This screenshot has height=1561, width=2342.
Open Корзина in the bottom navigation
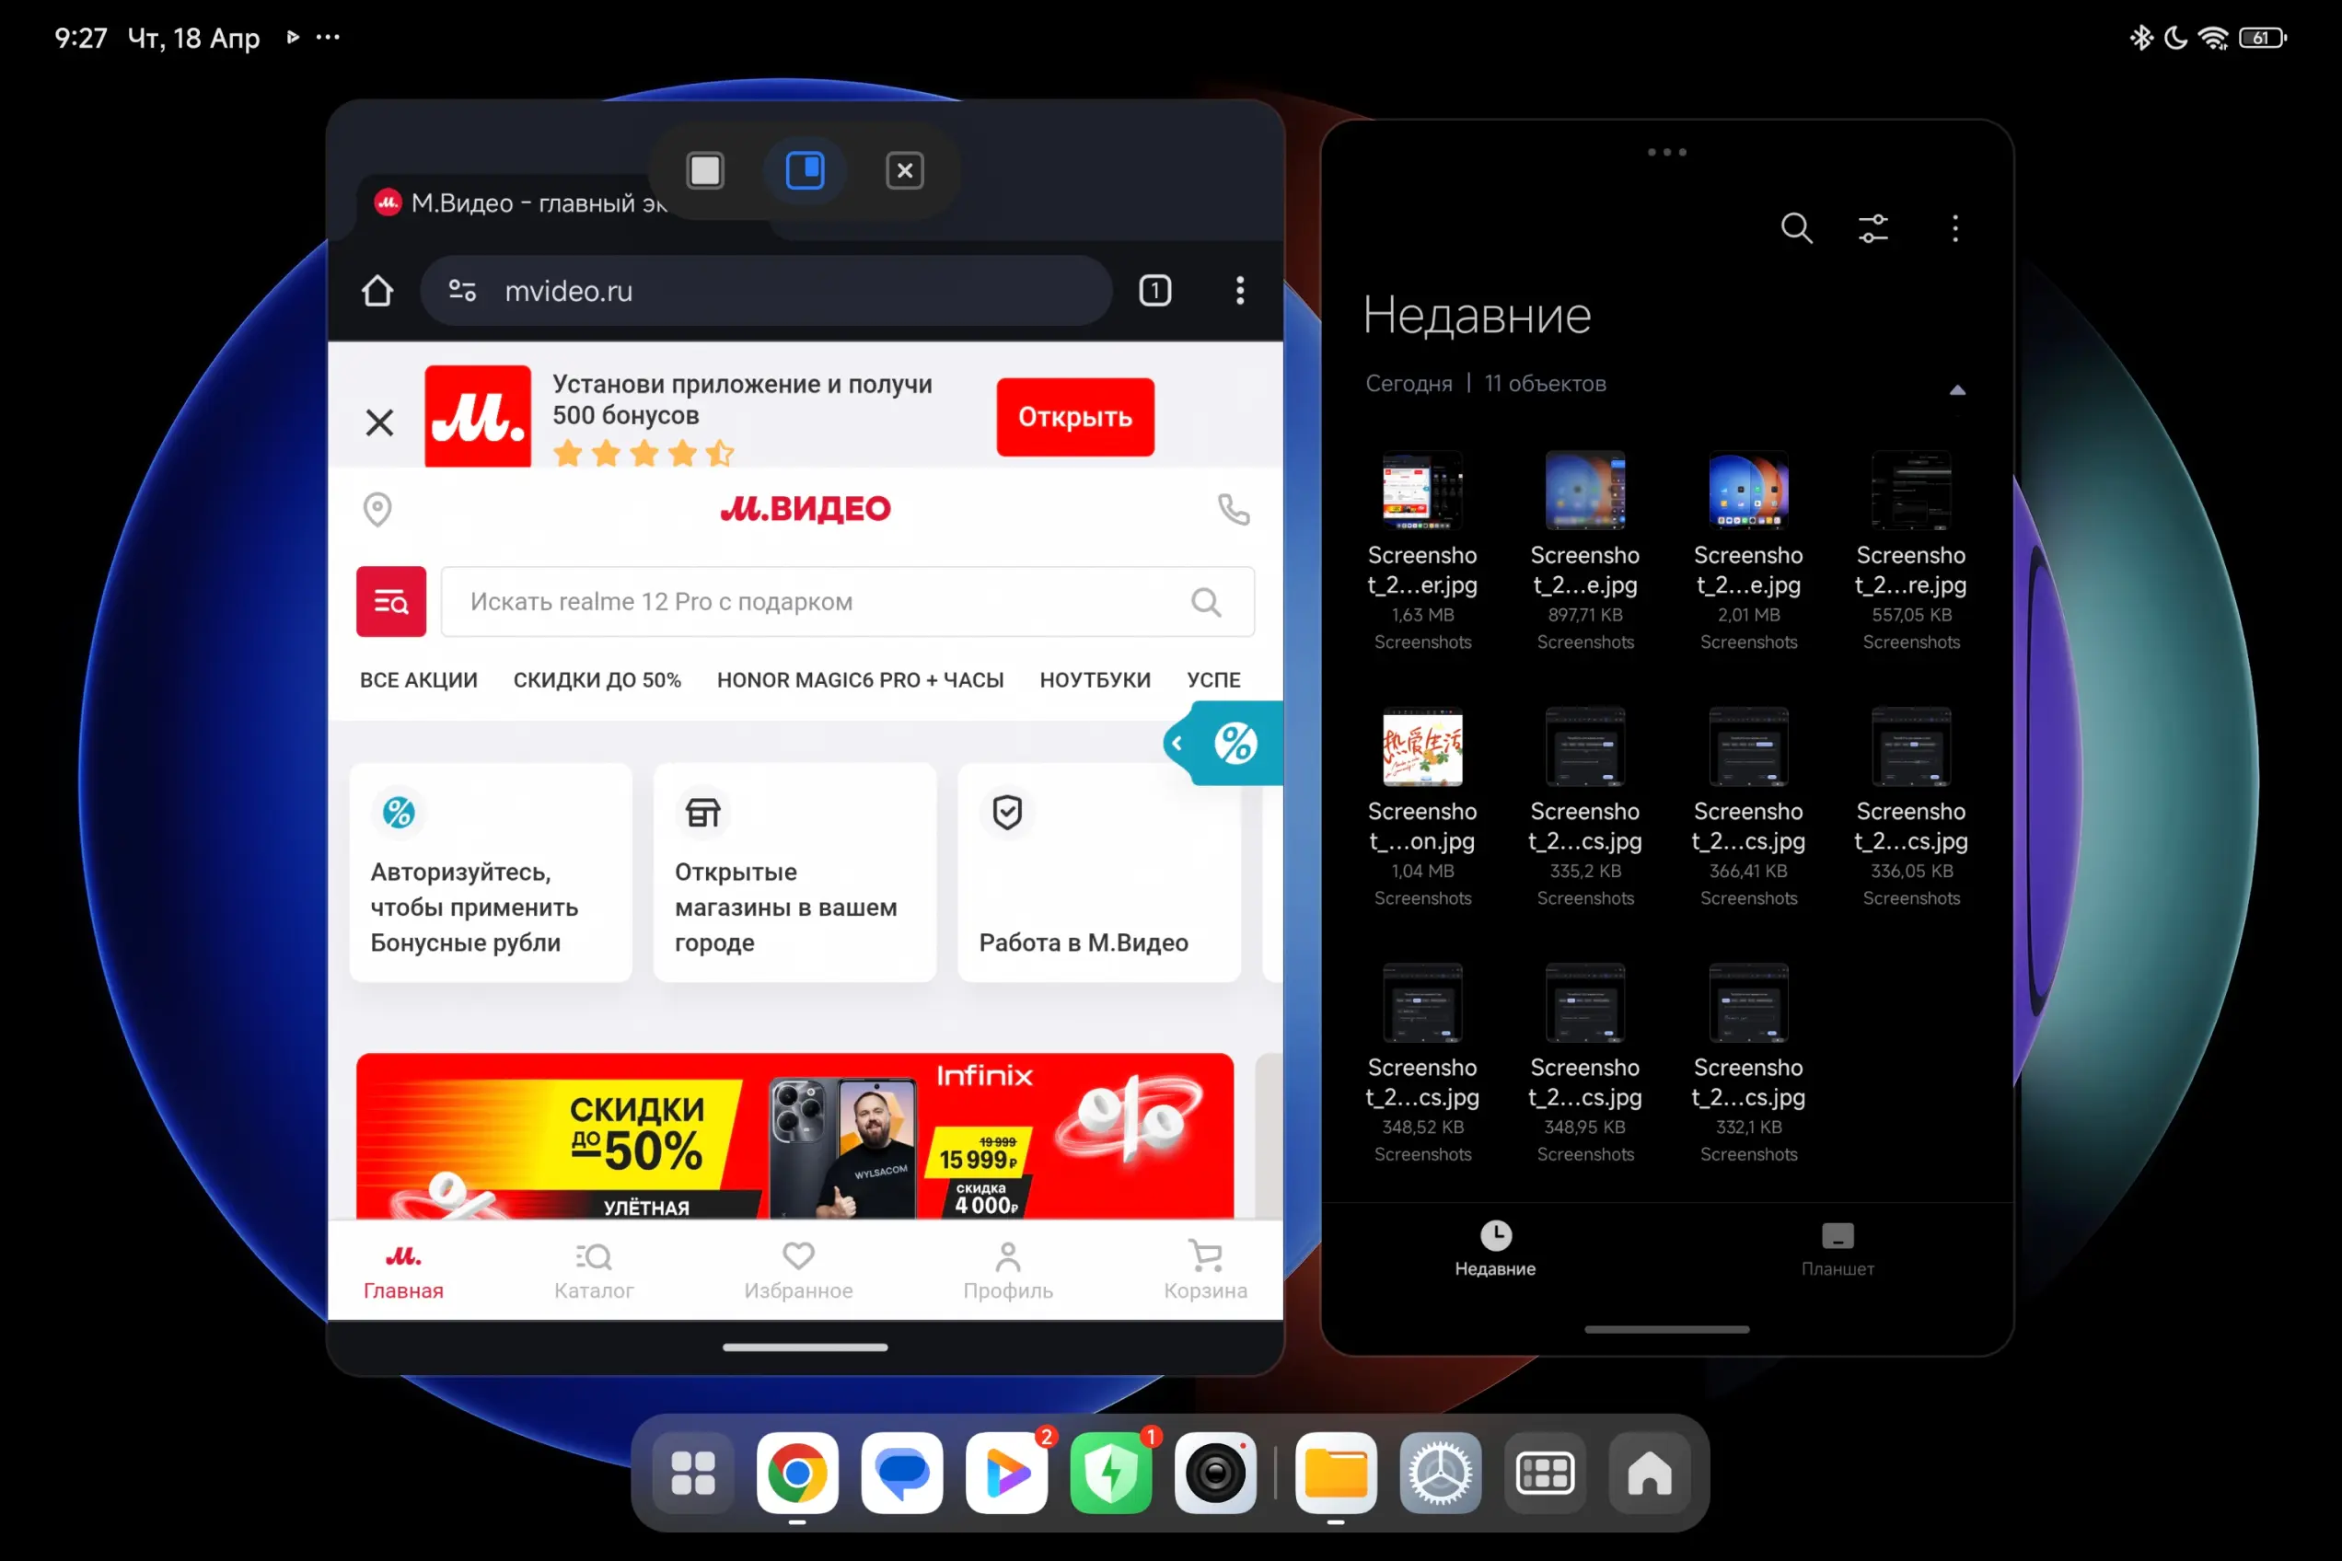[1205, 1269]
